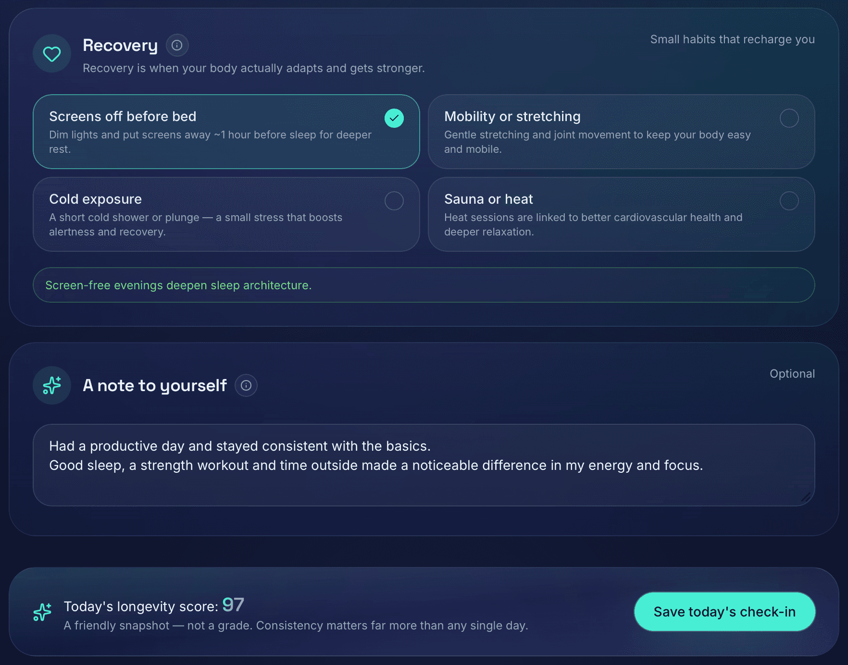Click the 'Screens off before bed' title
The image size is (848, 665).
[123, 116]
